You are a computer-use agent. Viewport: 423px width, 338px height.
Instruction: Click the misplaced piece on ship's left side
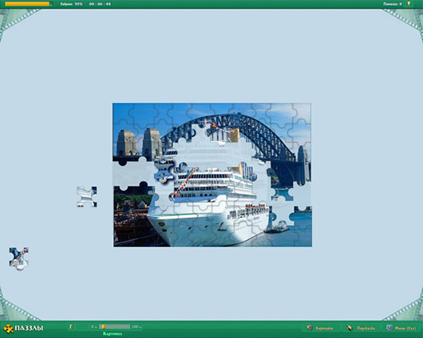click(x=164, y=171)
